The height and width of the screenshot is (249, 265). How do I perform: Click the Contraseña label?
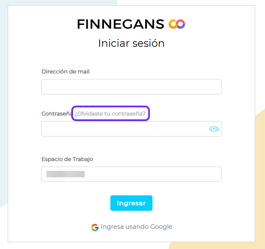57,114
